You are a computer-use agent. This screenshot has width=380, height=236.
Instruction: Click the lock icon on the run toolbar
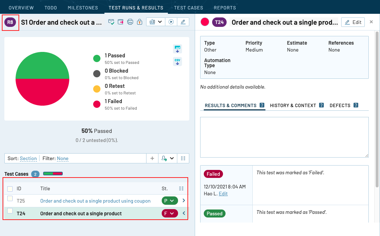140,22
